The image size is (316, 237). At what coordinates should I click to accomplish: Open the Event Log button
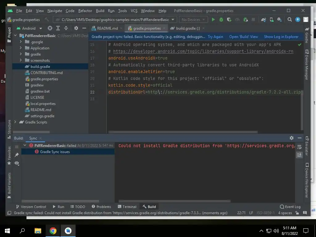tap(290, 206)
